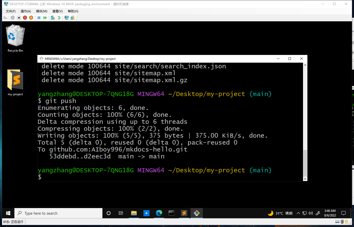Open the 文件(F) menu
354x227 pixels.
coord(11,11)
